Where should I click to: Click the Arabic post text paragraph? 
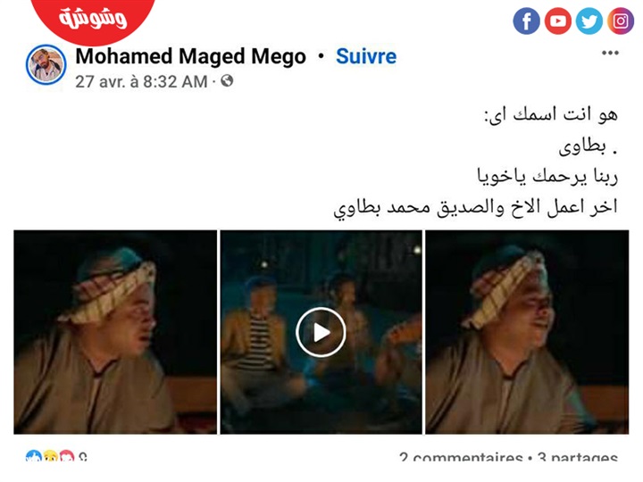click(476, 162)
